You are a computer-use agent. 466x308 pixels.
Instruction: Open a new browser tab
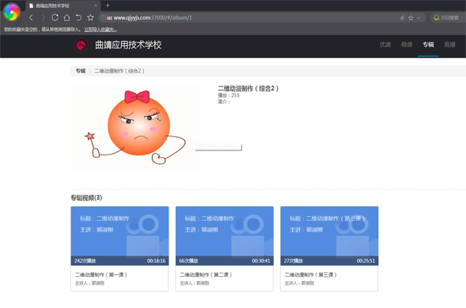(108, 5)
